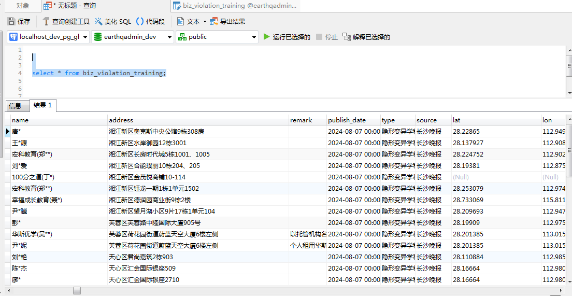The width and height of the screenshot is (572, 296).
Task: Export the results (导出结果)
Action: [227, 22]
